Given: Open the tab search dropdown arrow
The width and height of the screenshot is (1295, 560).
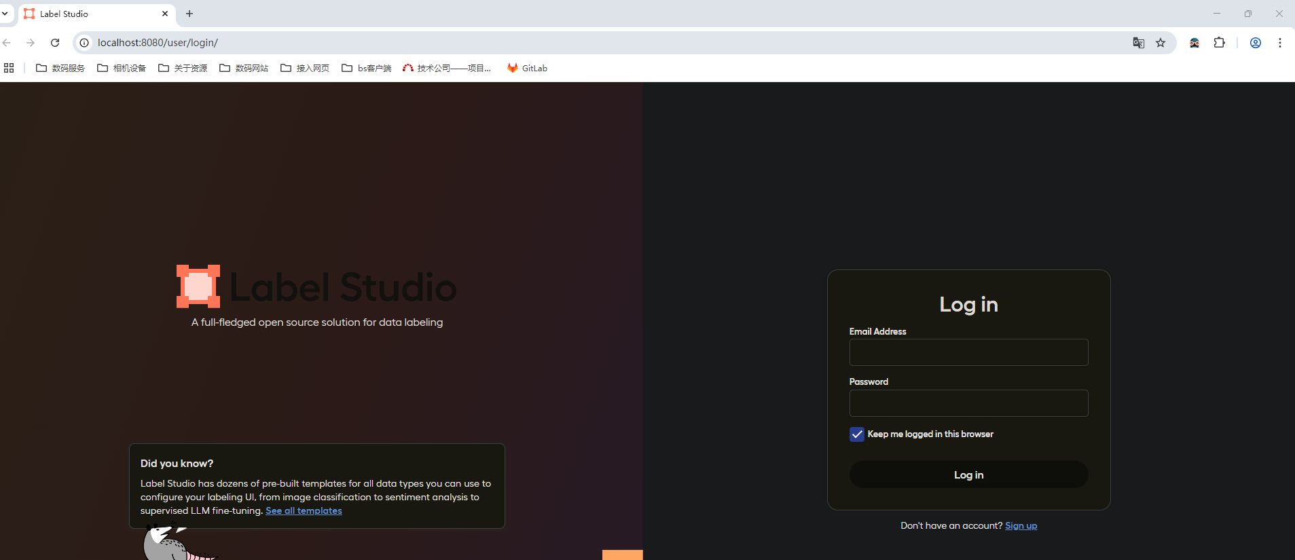Looking at the screenshot, I should (5, 14).
